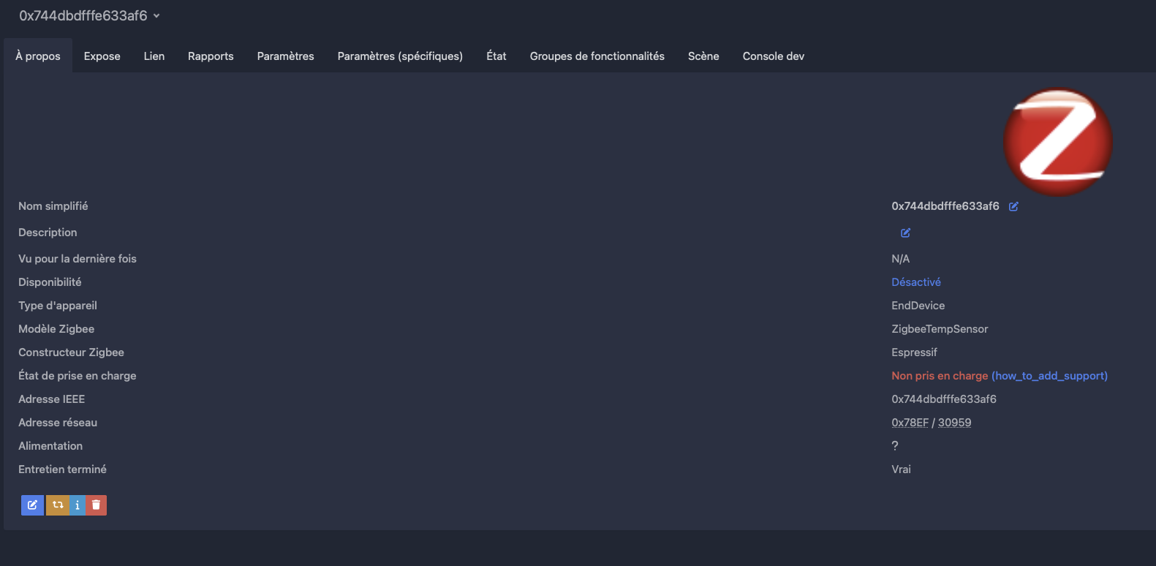Image resolution: width=1156 pixels, height=566 pixels.
Task: Click the Désactivé availability link
Action: click(x=916, y=282)
